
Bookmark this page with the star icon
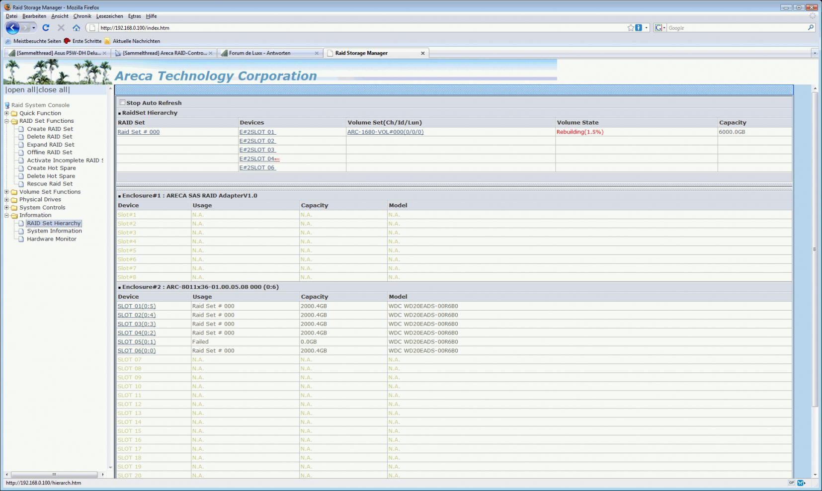point(631,28)
